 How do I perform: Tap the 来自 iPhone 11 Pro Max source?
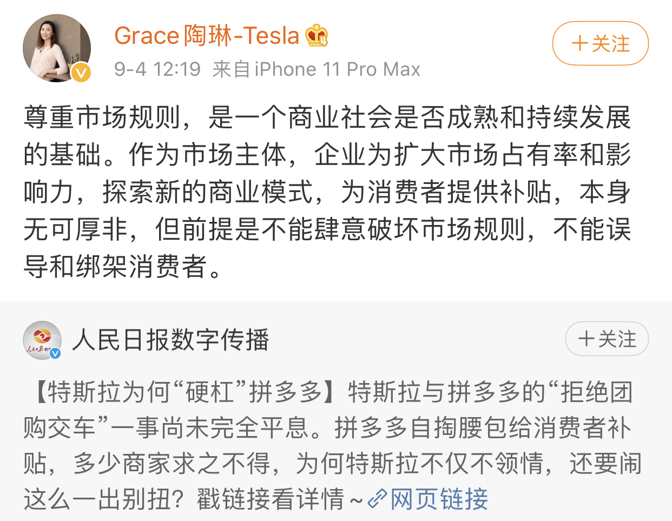point(317,69)
